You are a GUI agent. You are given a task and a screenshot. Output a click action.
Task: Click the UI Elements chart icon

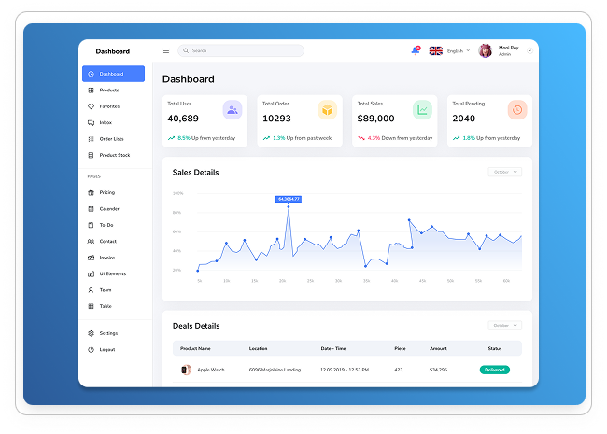[91, 273]
